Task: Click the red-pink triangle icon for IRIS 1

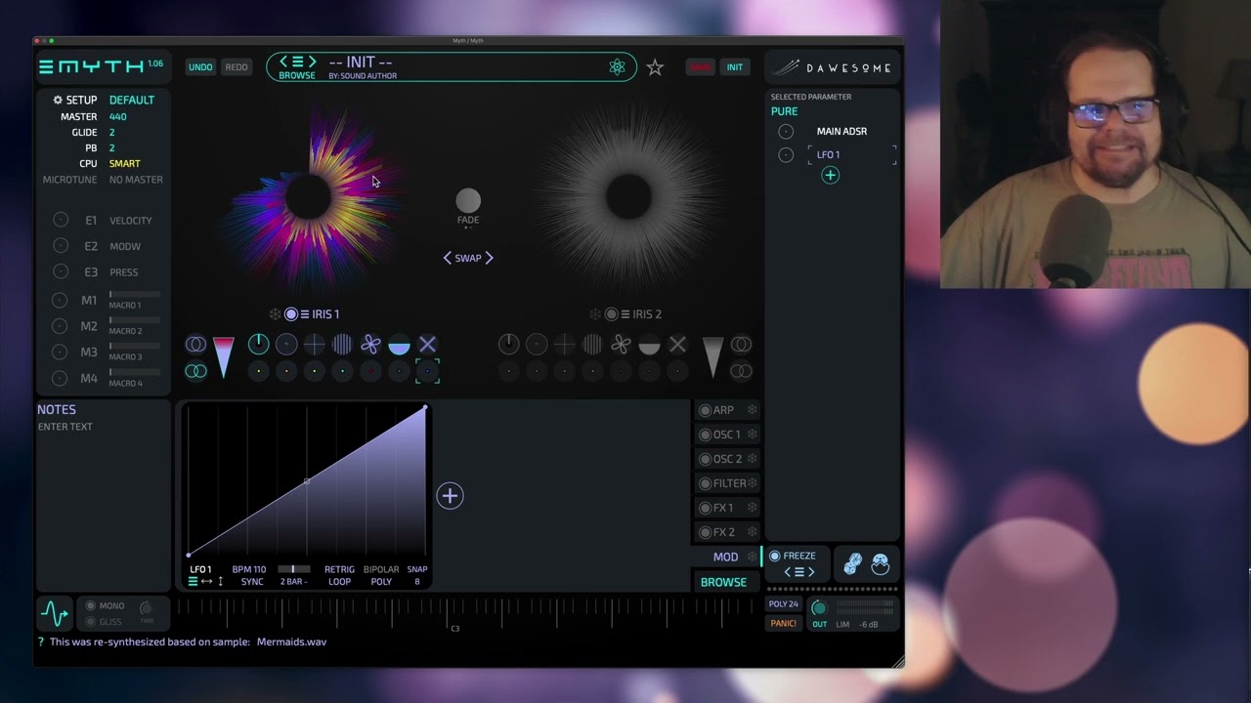Action: pos(224,356)
